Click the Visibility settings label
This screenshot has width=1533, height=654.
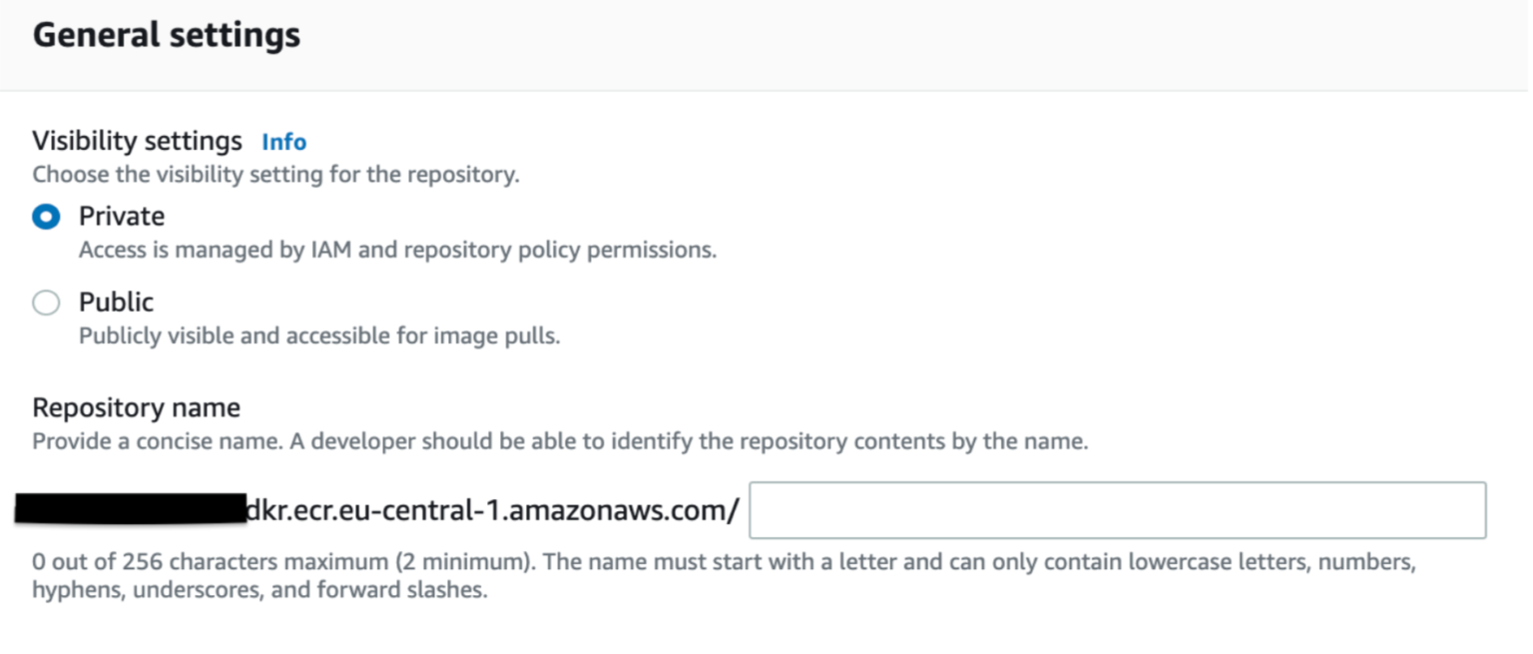click(137, 141)
